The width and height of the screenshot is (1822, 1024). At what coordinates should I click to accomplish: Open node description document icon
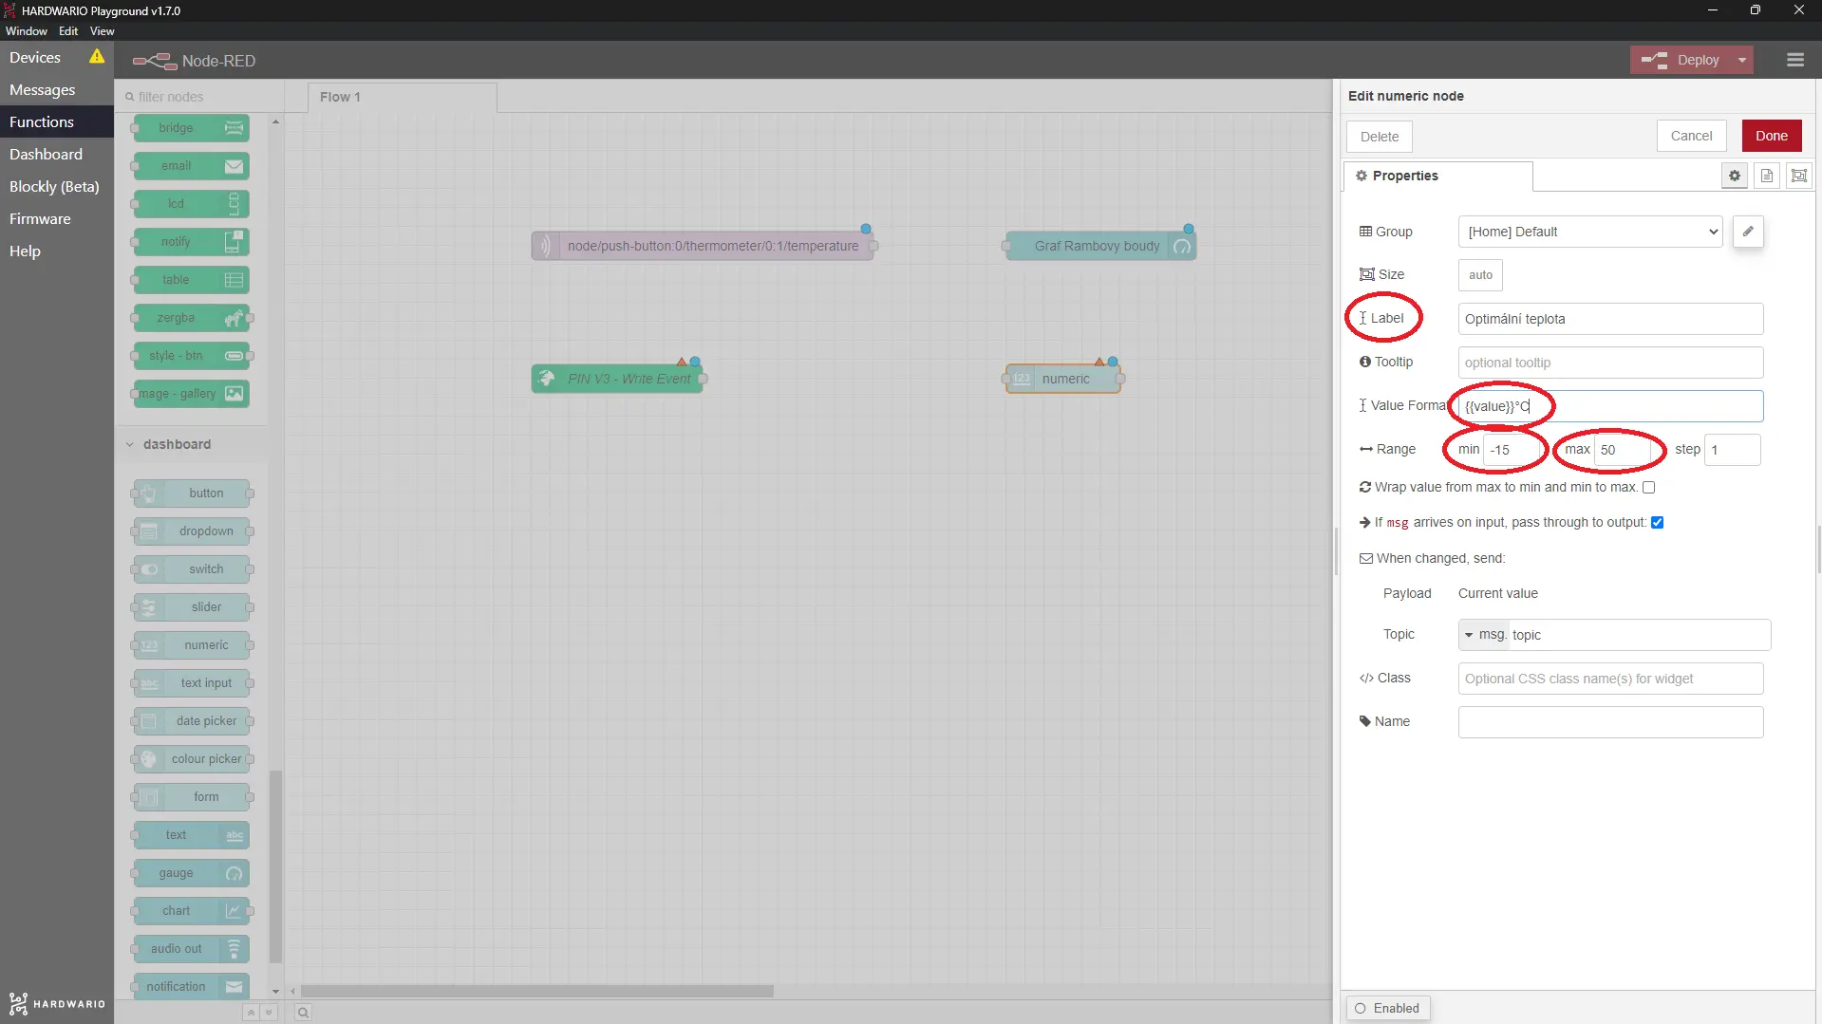1766,176
